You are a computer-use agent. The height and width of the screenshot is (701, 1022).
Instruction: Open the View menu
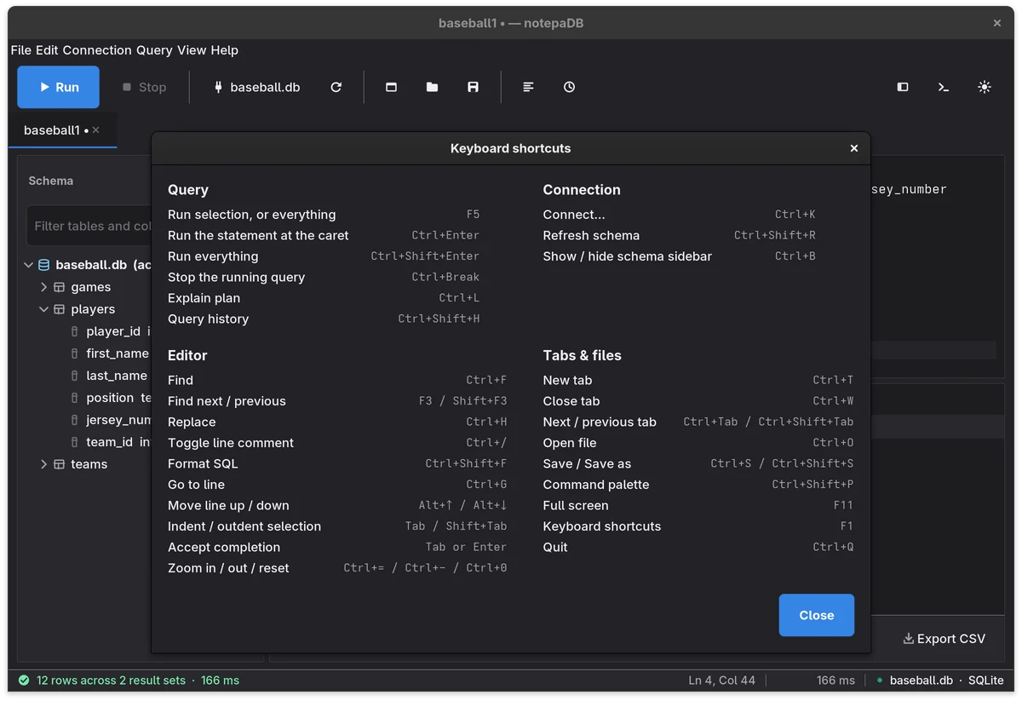[x=192, y=50]
